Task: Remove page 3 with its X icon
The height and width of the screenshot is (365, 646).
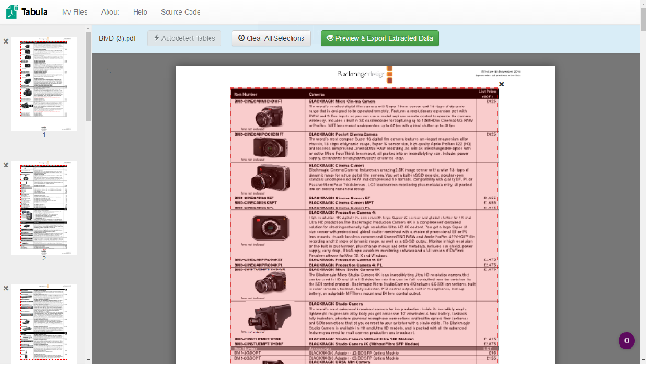Action: 5,289
